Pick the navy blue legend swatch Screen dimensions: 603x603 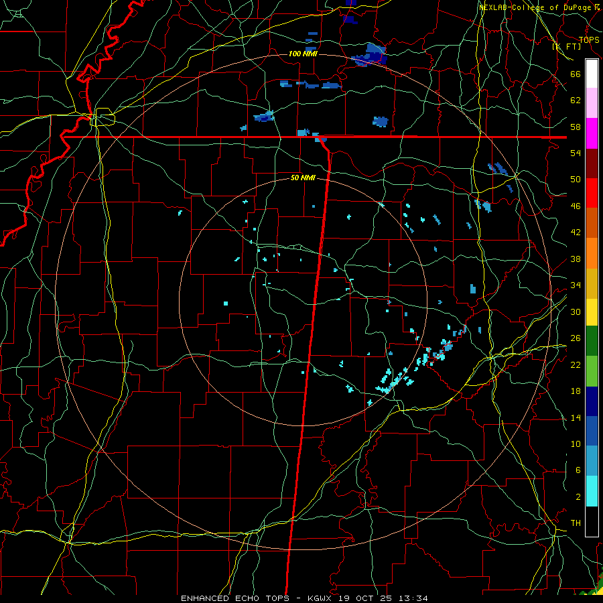[592, 401]
